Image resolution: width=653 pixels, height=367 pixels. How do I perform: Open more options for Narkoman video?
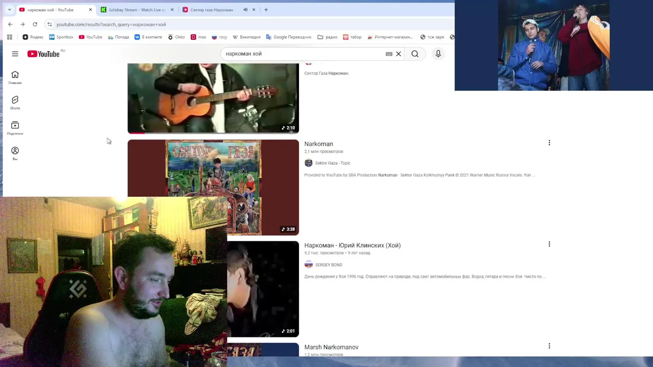[x=549, y=143]
